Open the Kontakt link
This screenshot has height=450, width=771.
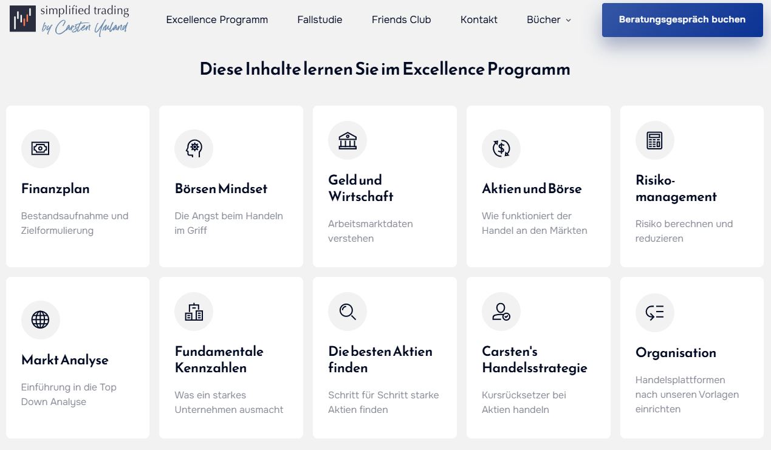coord(479,19)
